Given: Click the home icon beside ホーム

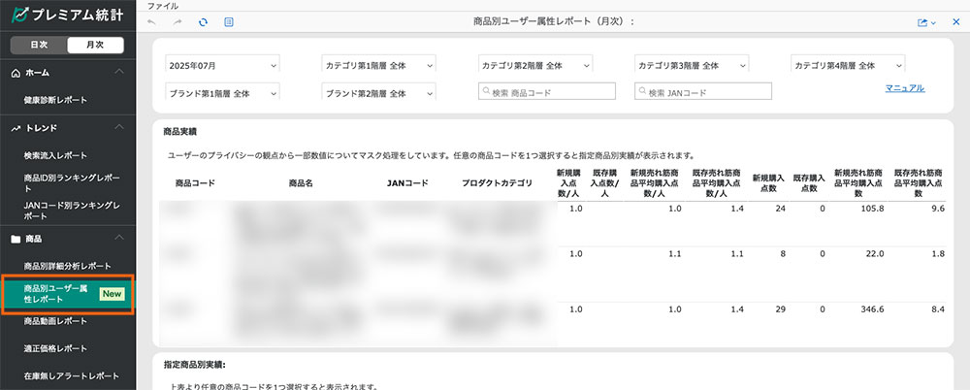Looking at the screenshot, I should pyautogui.click(x=16, y=73).
